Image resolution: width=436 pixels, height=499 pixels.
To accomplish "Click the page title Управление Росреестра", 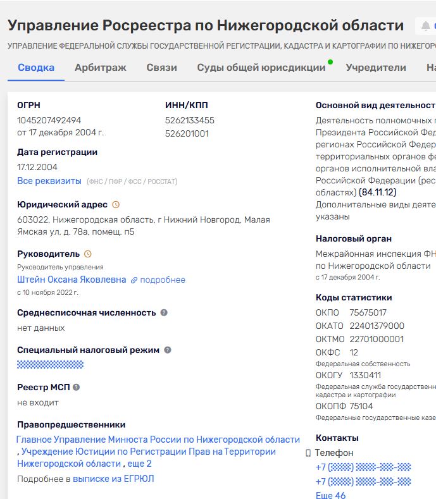I will 206,25.
